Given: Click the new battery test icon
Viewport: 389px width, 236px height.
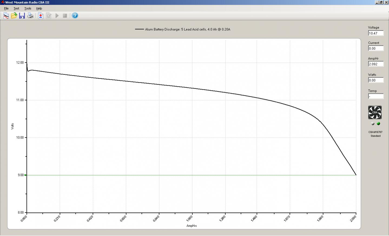Looking at the screenshot, I should (41, 16).
